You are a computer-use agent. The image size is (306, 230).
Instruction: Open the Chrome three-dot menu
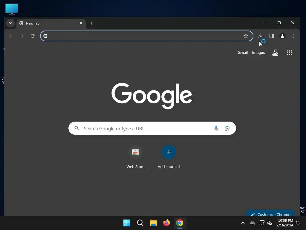(293, 36)
